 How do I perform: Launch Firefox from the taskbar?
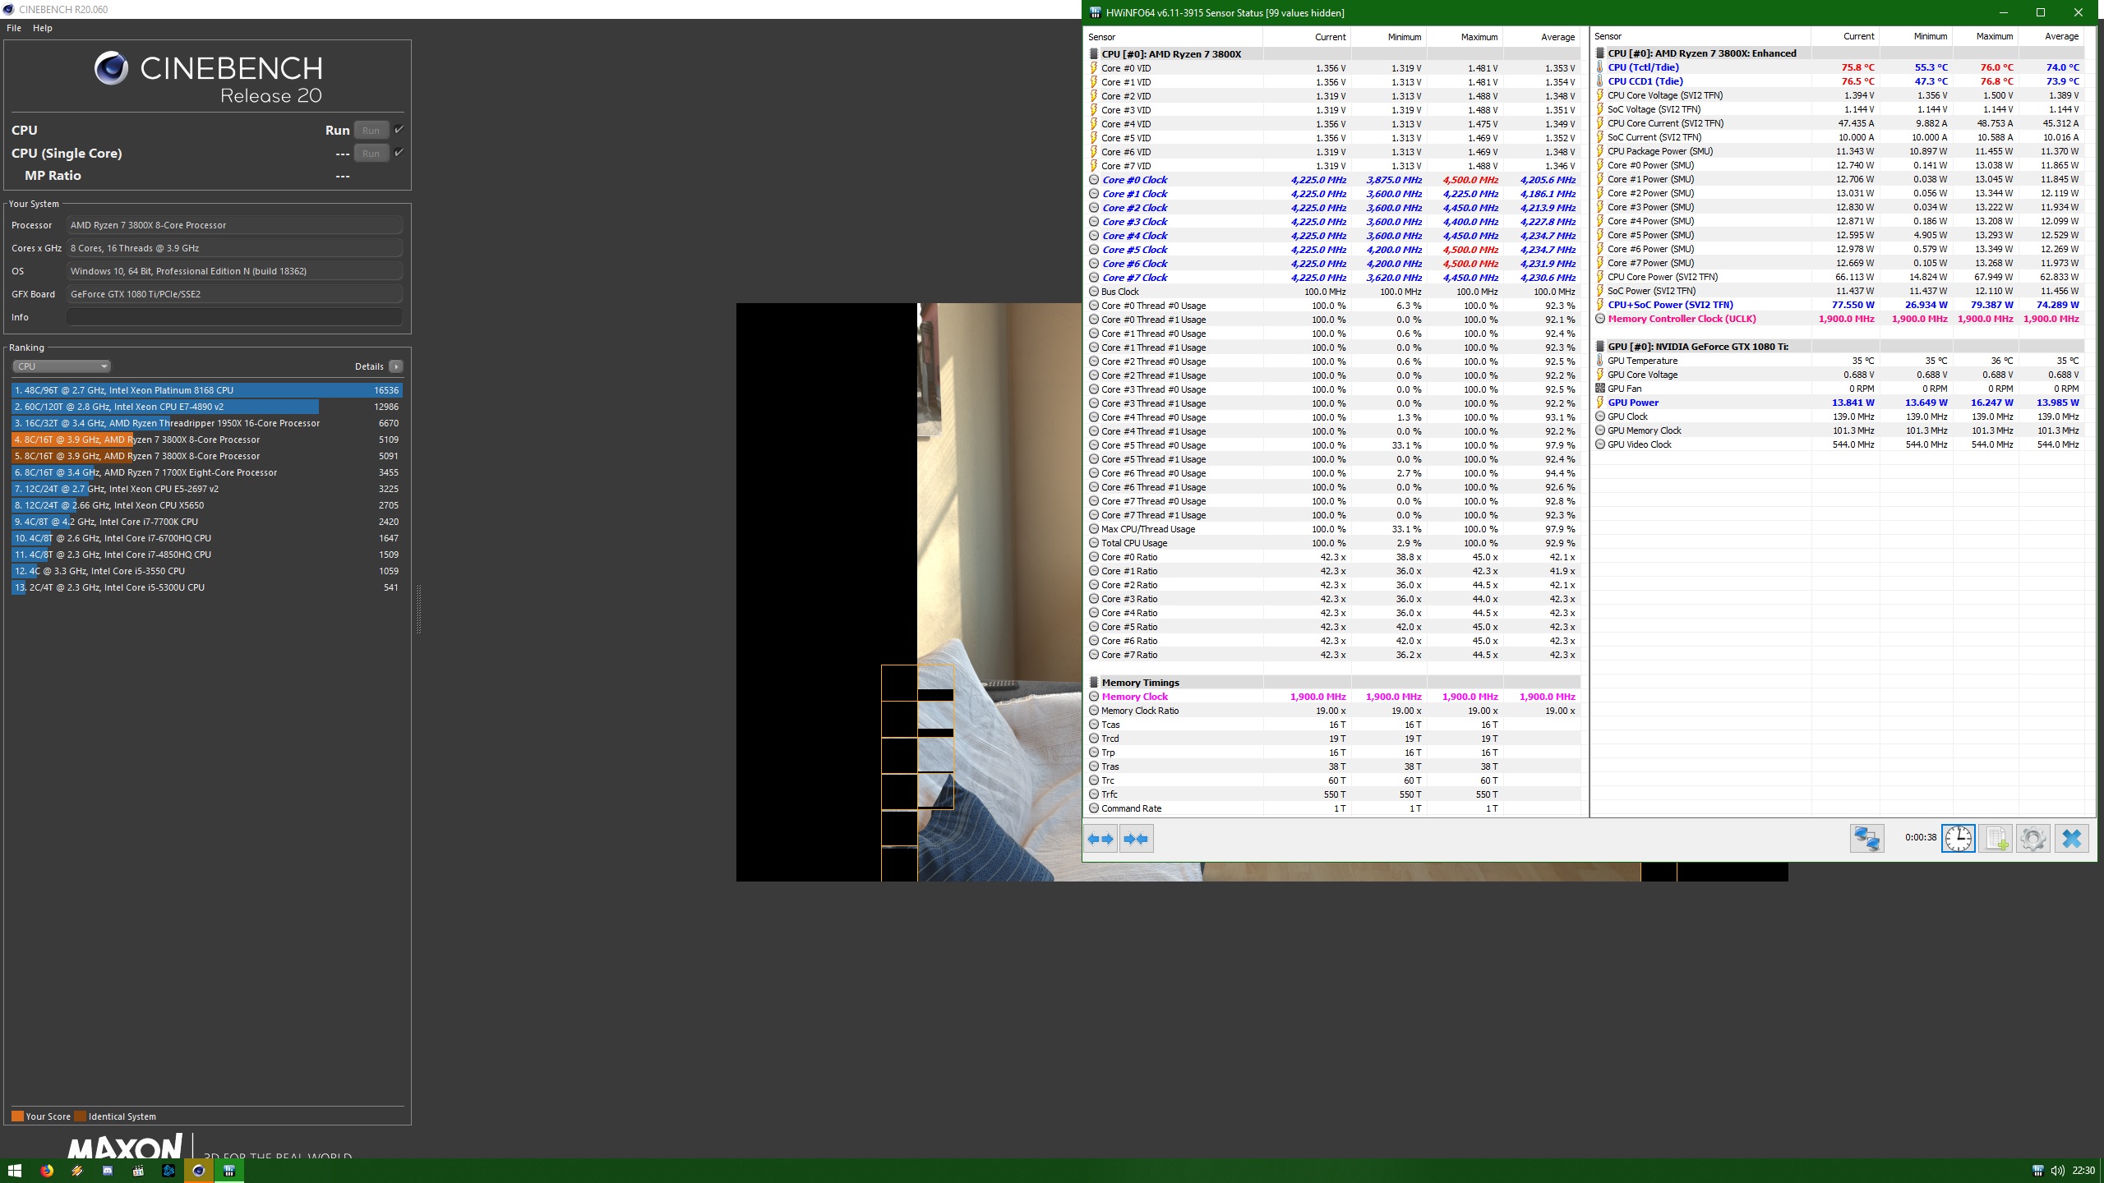[46, 1171]
